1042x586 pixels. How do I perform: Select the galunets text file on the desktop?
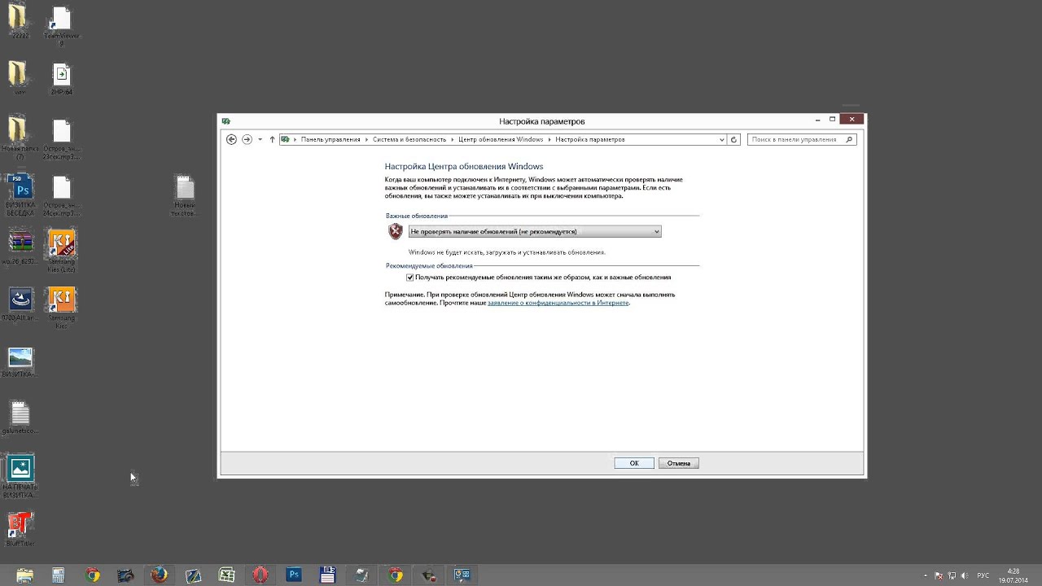pyautogui.click(x=20, y=418)
